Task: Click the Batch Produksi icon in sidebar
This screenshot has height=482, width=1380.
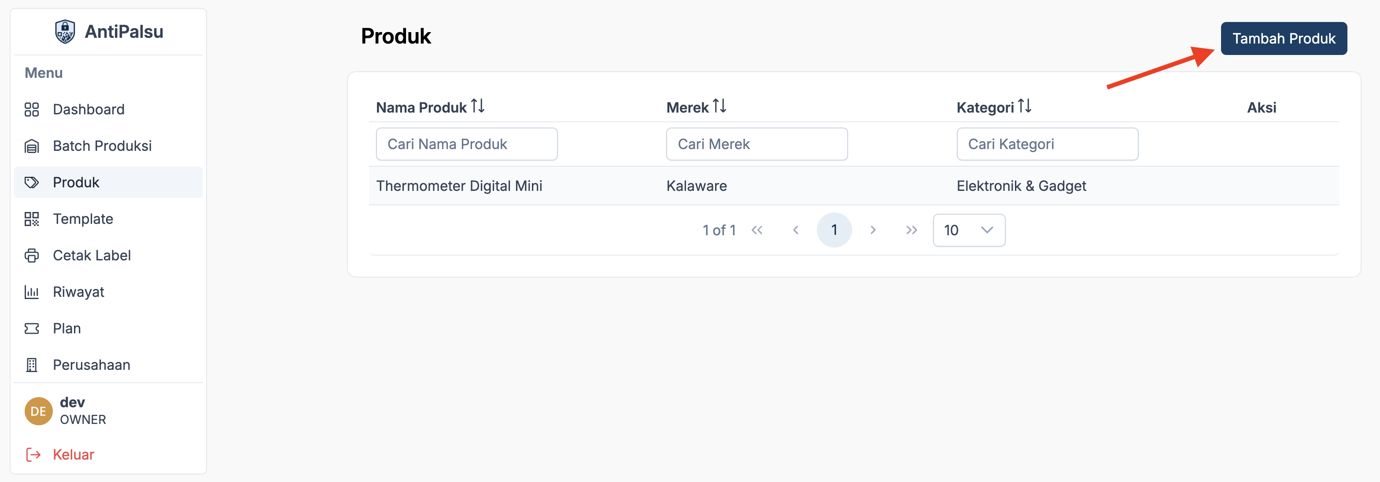Action: pos(32,146)
